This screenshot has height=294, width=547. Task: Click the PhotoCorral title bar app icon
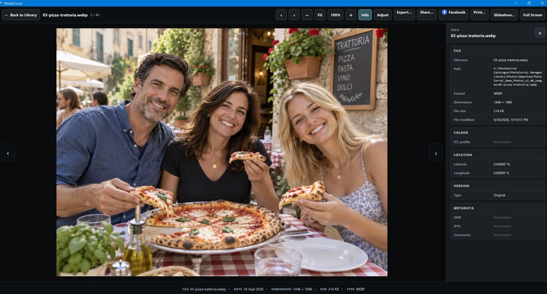1,3
